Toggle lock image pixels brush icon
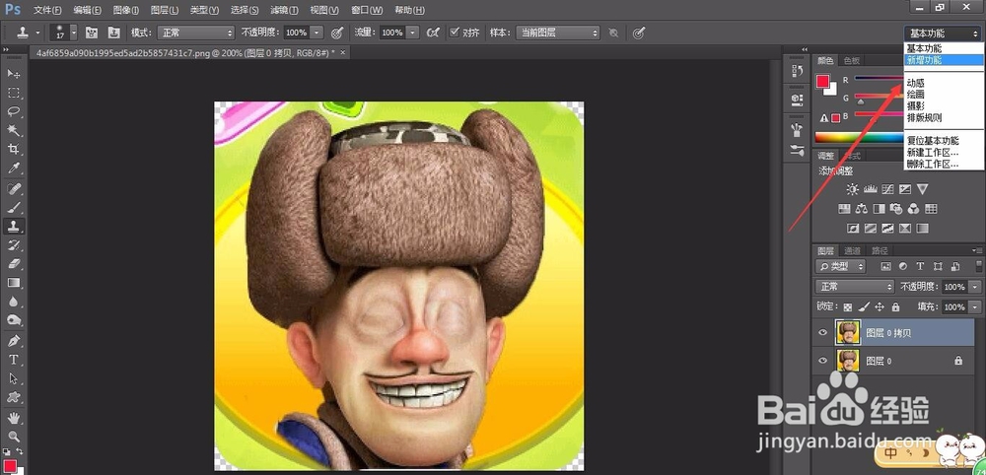 pos(864,307)
